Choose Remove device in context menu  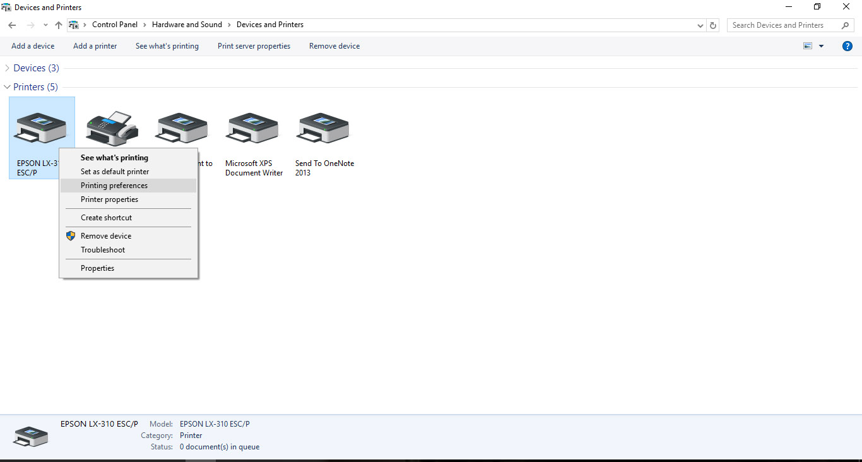pyautogui.click(x=128, y=236)
